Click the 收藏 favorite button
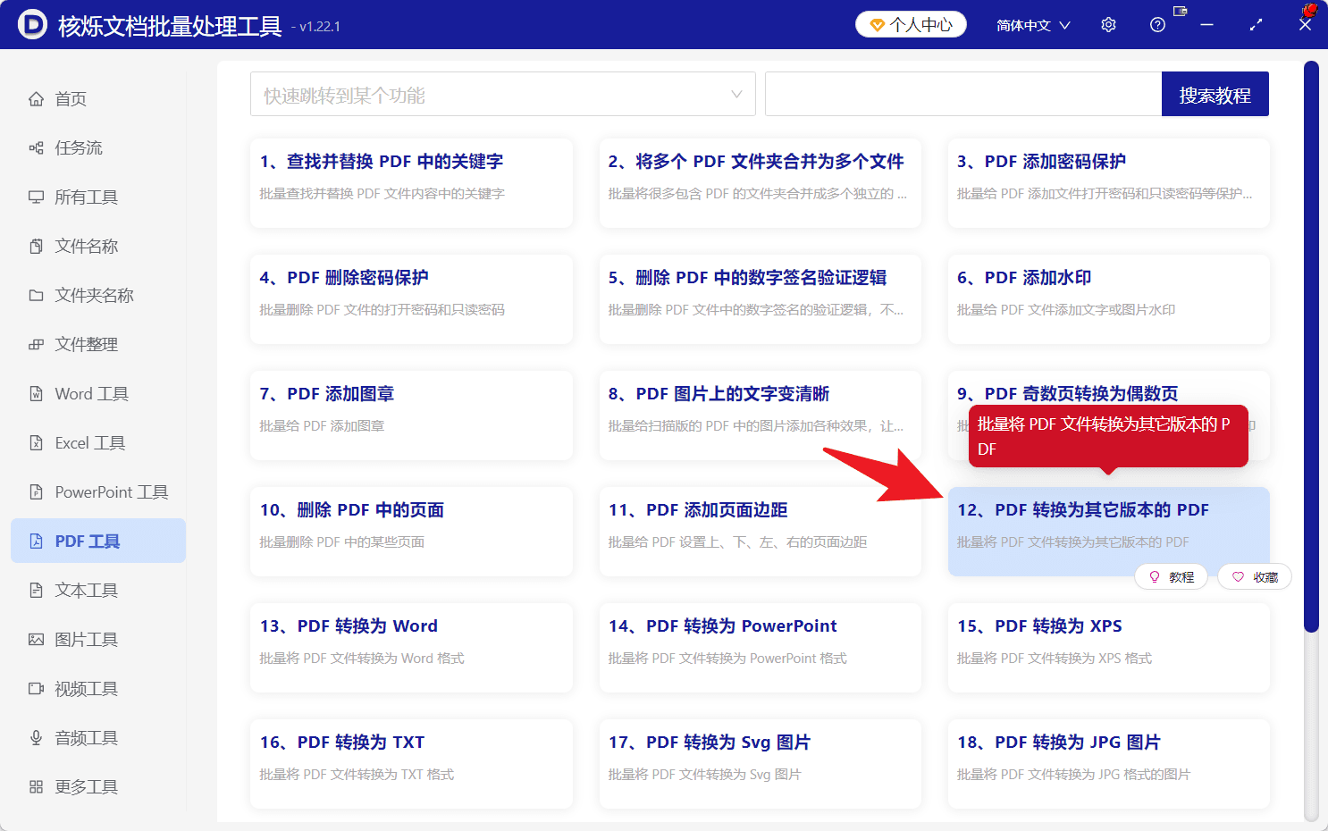Image resolution: width=1328 pixels, height=831 pixels. [x=1254, y=577]
